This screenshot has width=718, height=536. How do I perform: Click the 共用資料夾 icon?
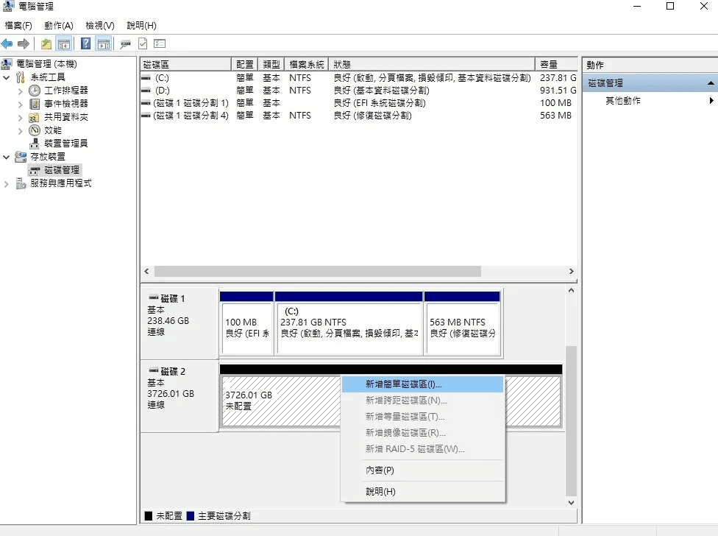pos(35,117)
